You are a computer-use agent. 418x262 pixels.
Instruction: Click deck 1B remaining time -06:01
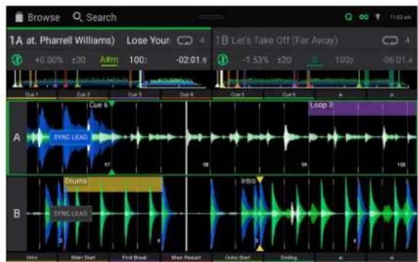[397, 60]
